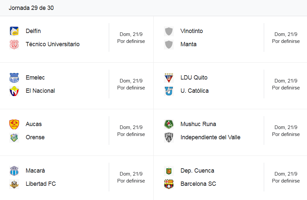Viewport: 307px width, 200px height.
Task: Click the Mushuc Runa green logo
Action: tap(169, 124)
